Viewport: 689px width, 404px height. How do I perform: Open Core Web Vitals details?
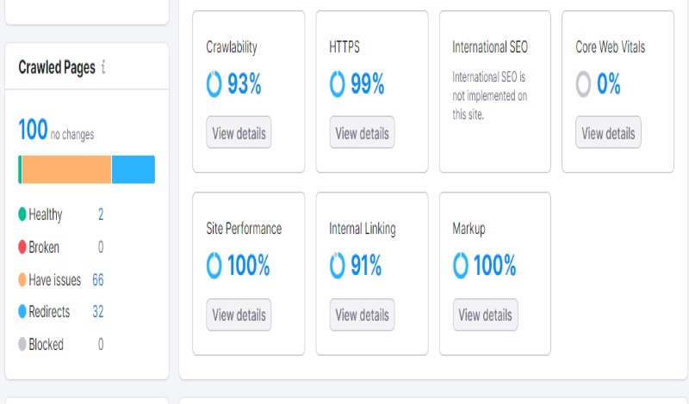coord(608,133)
